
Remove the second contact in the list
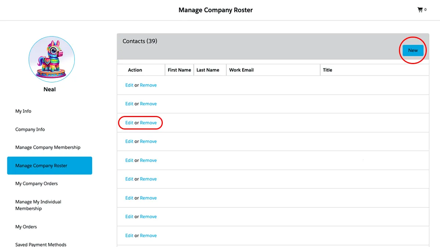click(x=148, y=104)
